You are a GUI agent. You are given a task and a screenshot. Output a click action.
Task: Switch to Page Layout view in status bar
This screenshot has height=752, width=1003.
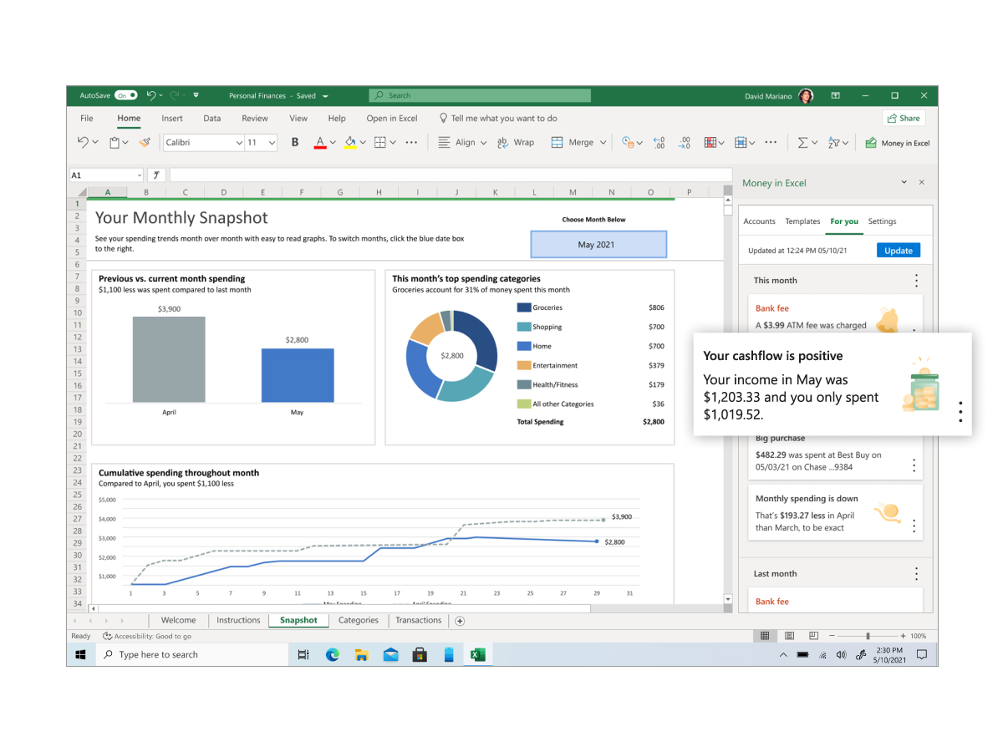(790, 636)
